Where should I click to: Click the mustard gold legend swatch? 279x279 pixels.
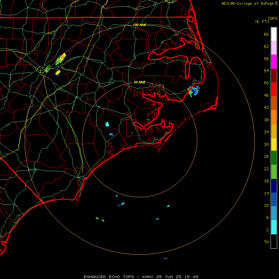click(x=274, y=131)
